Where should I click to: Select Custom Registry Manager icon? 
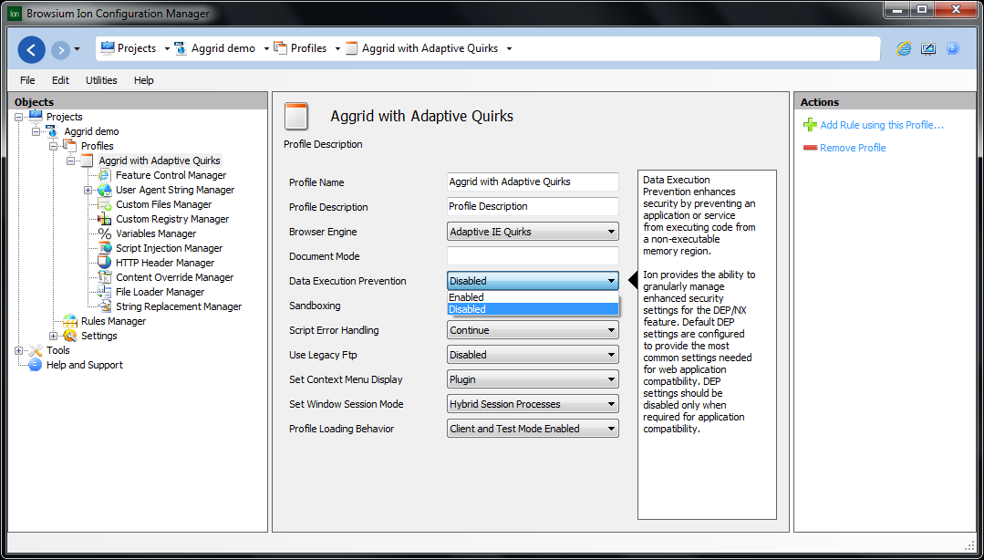point(104,219)
